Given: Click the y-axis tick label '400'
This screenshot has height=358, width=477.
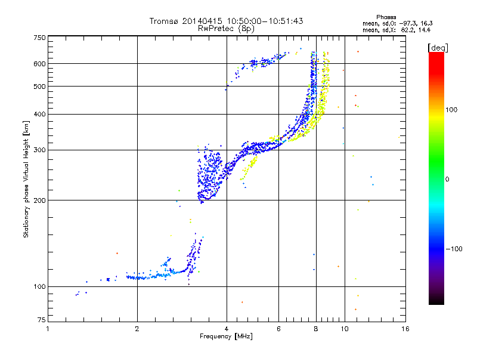Looking at the screenshot, I should 39,114.
